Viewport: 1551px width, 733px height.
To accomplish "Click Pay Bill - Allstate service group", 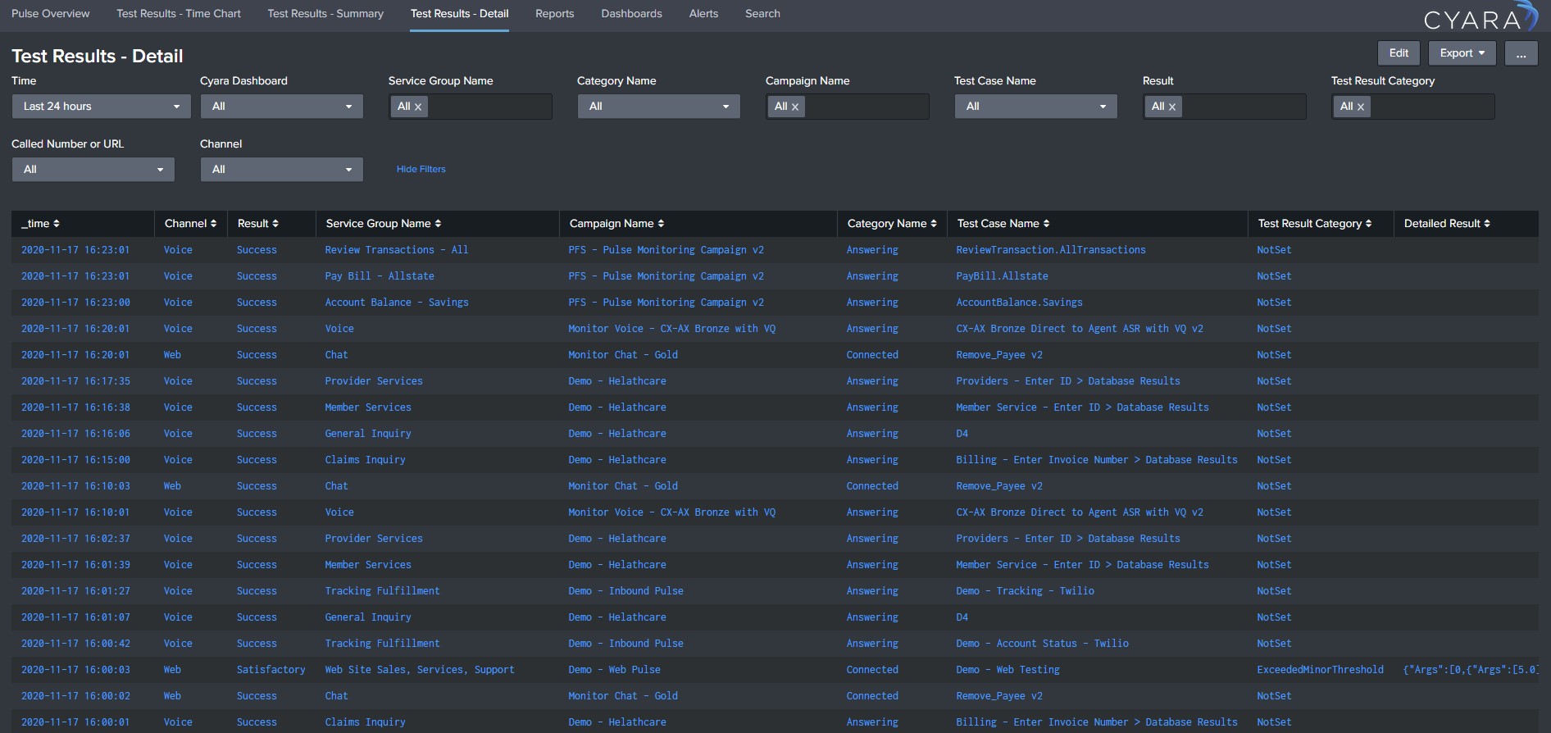I will pos(380,276).
